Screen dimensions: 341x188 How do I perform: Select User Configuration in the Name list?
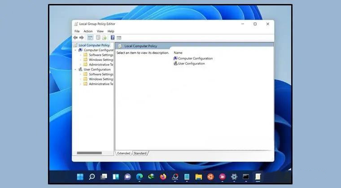[191, 64]
